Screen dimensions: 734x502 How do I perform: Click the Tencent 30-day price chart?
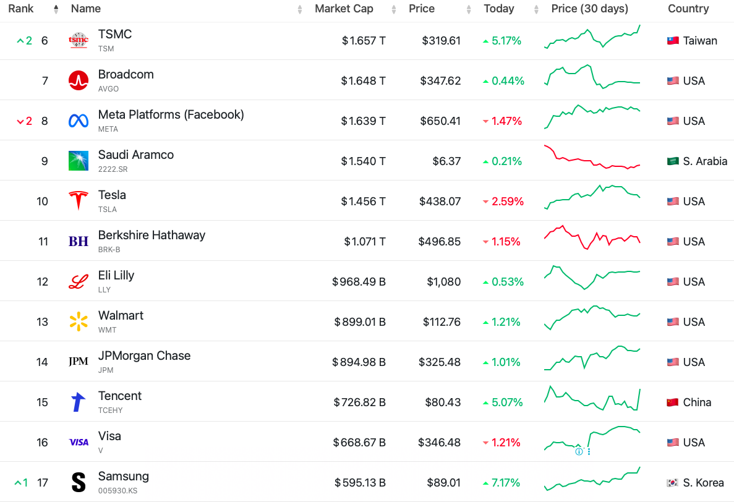point(592,399)
